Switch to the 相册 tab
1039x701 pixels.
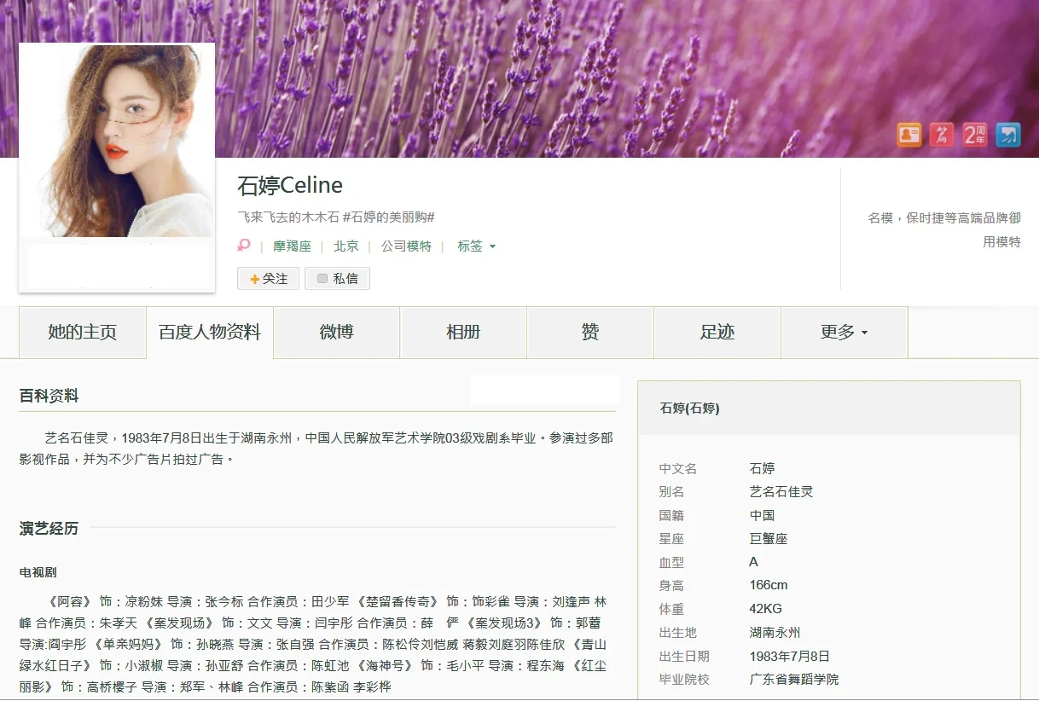(463, 333)
